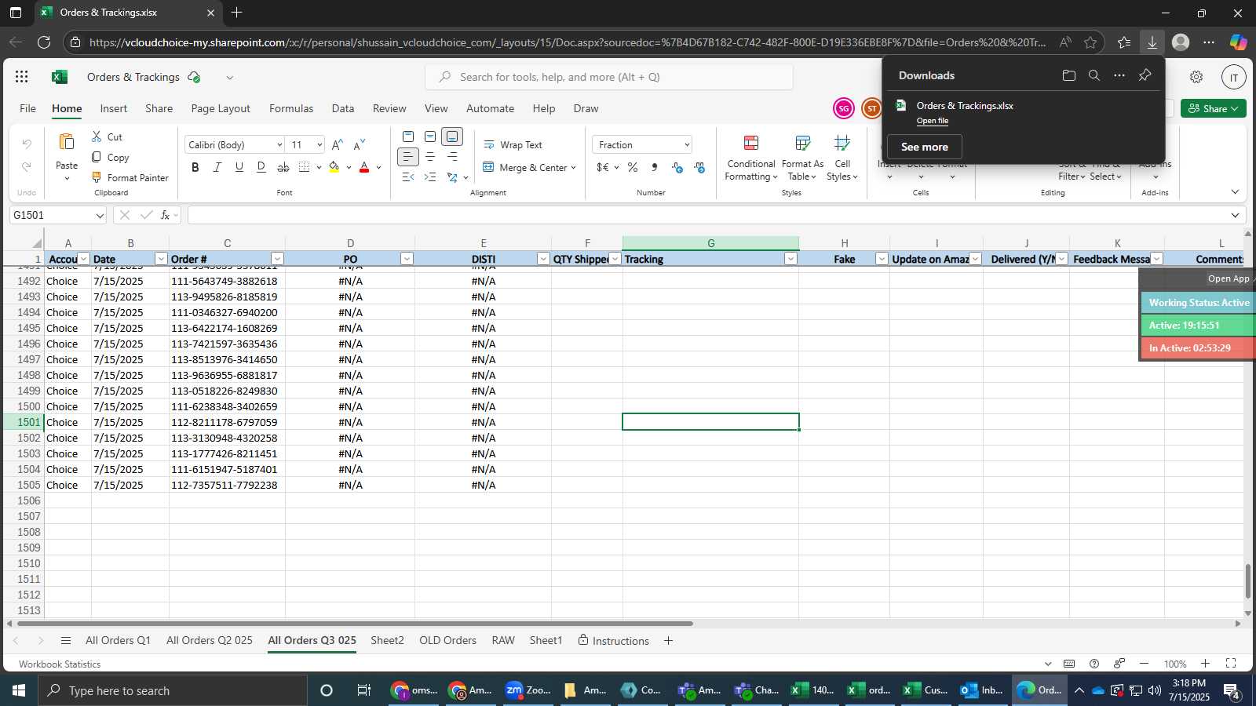
Task: Open the font name Calibri dropdown
Action: pyautogui.click(x=279, y=144)
